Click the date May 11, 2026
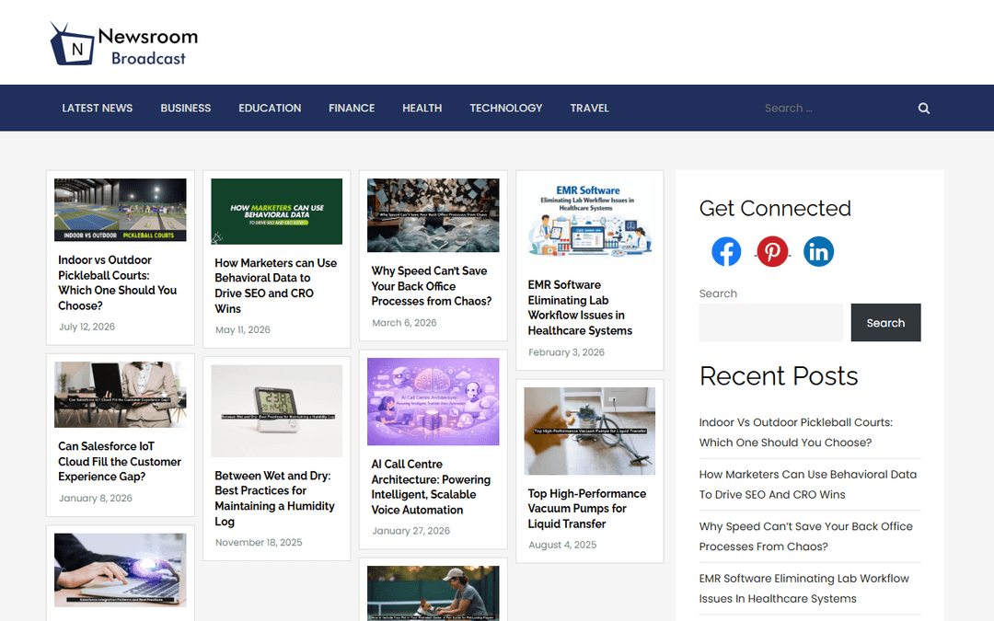 coord(243,330)
